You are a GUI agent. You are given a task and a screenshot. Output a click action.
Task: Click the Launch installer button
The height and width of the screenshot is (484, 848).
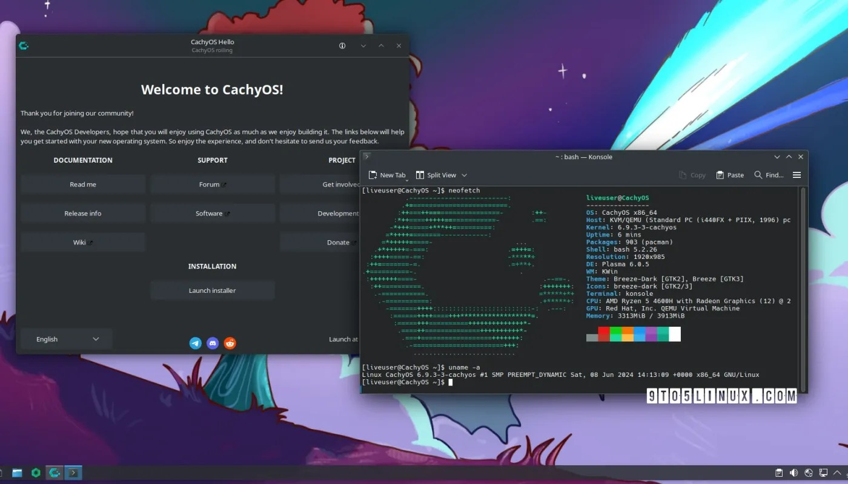pyautogui.click(x=213, y=290)
